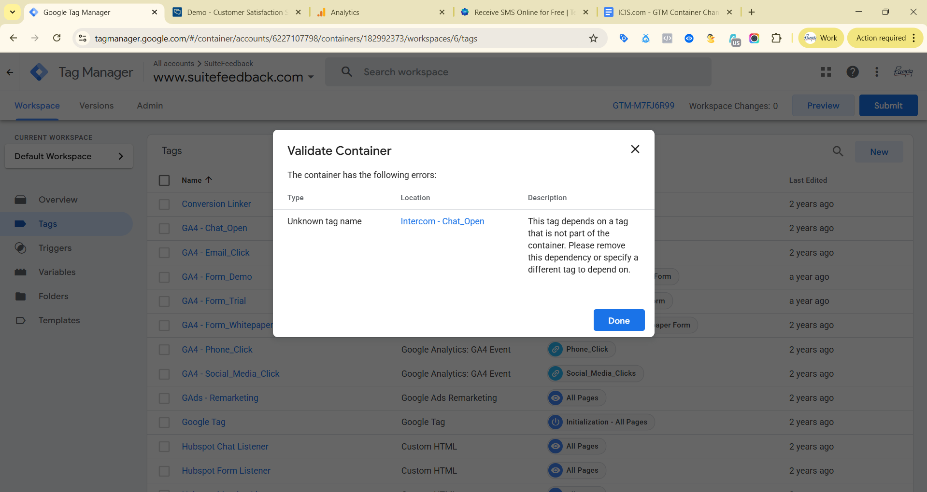Switch to the Versions tab
Screen dimensions: 927x492
click(97, 106)
